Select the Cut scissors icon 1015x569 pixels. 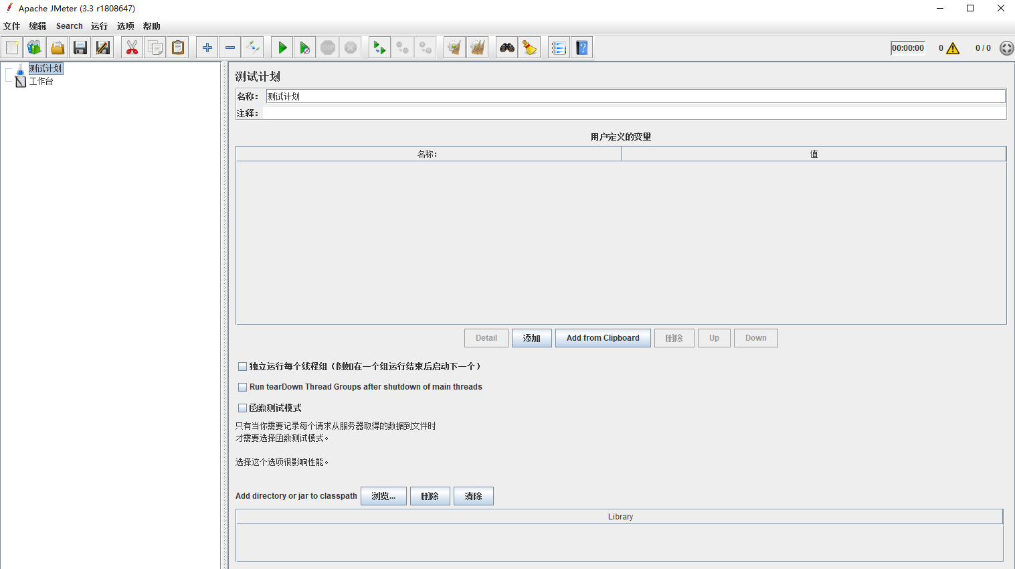pyautogui.click(x=132, y=47)
